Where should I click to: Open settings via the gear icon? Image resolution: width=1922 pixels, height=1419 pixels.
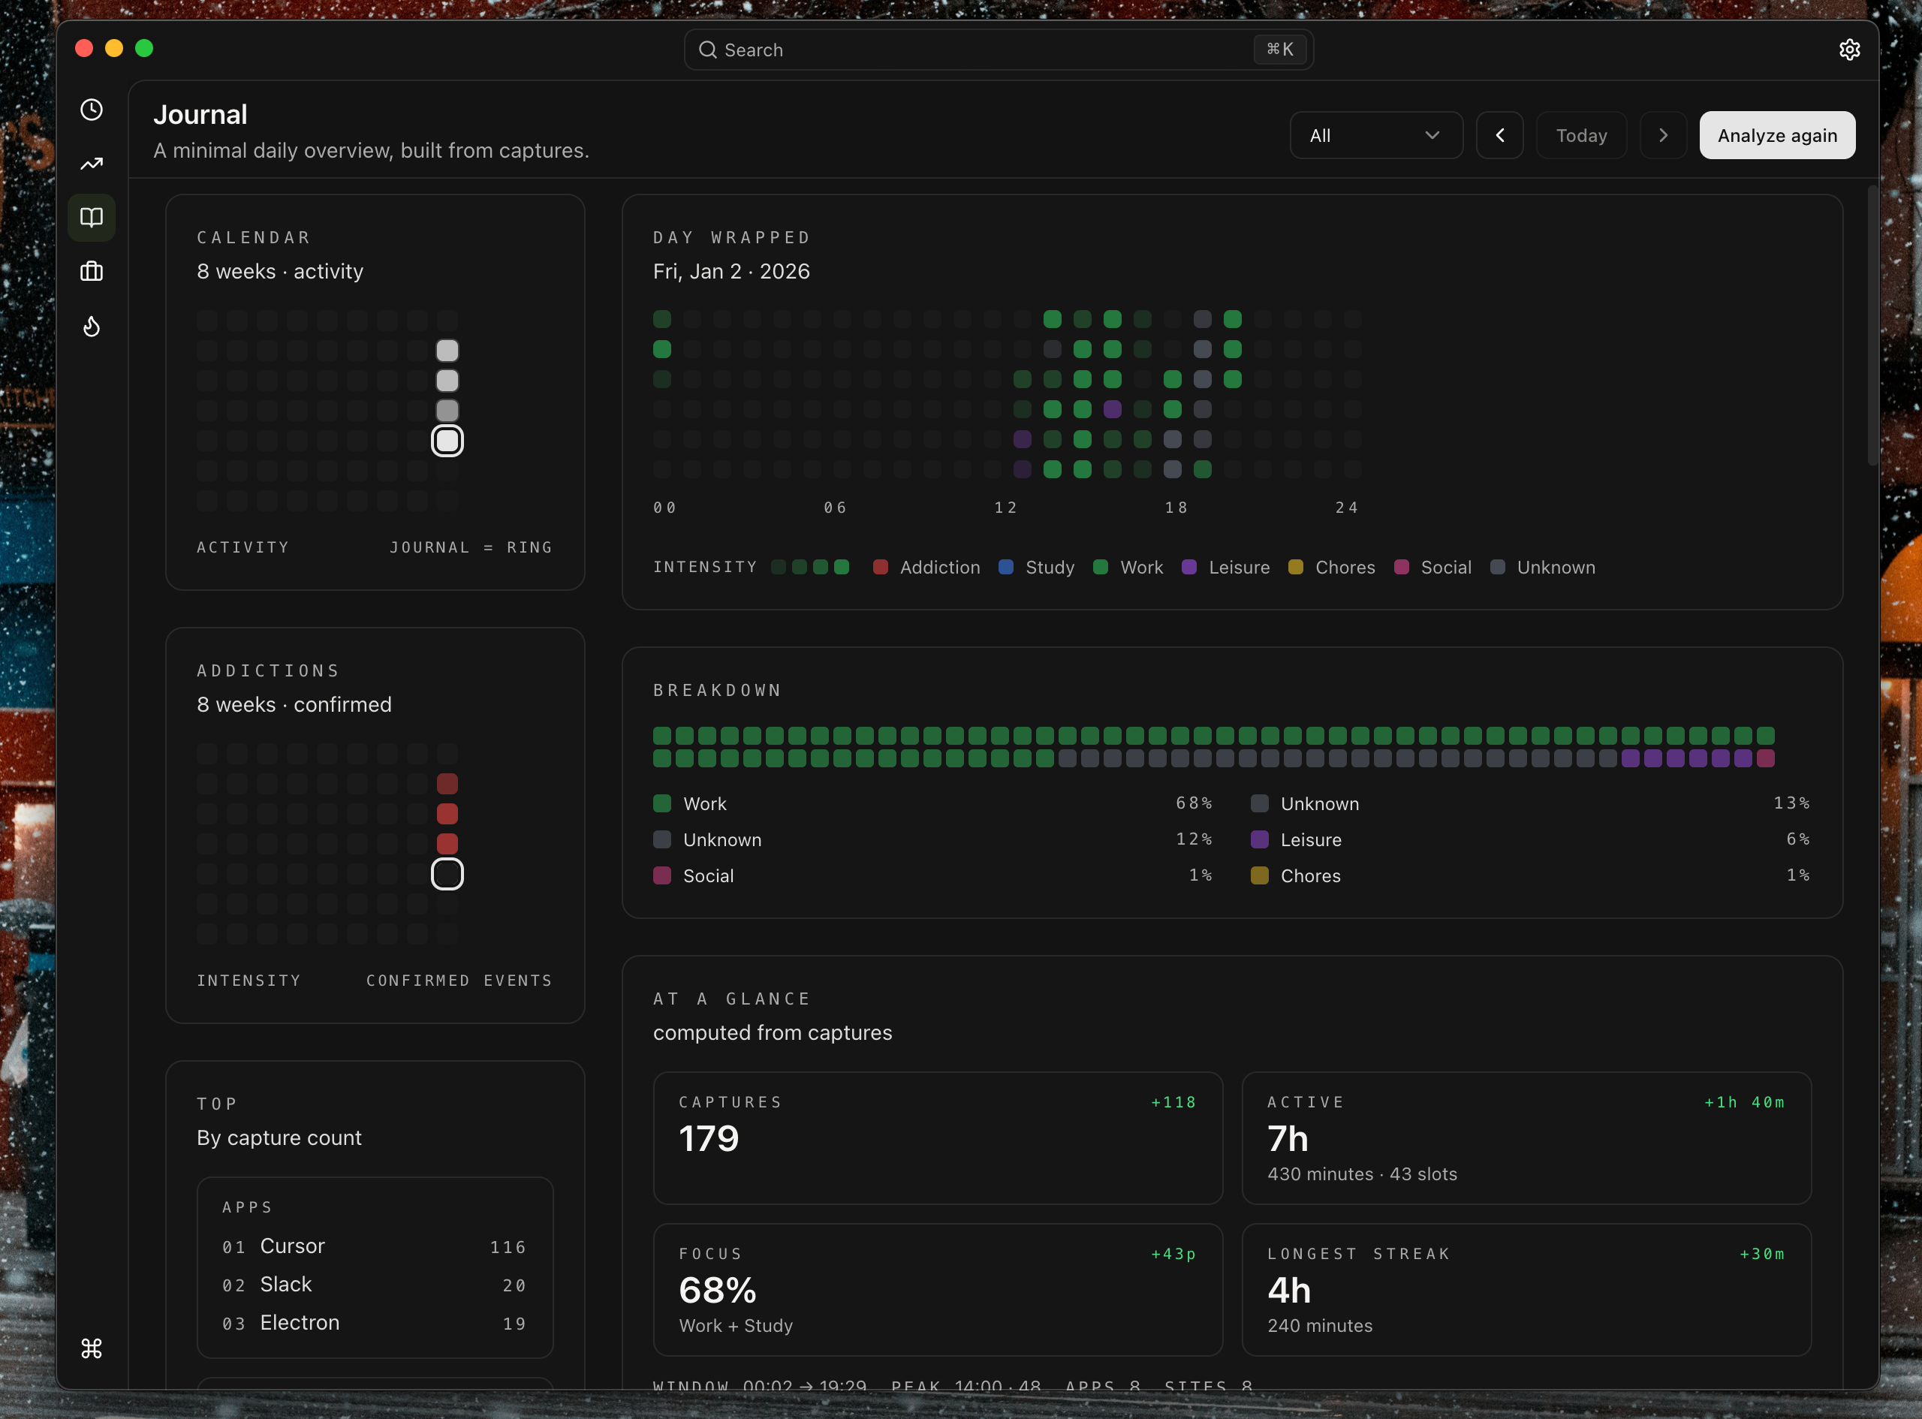tap(1849, 50)
